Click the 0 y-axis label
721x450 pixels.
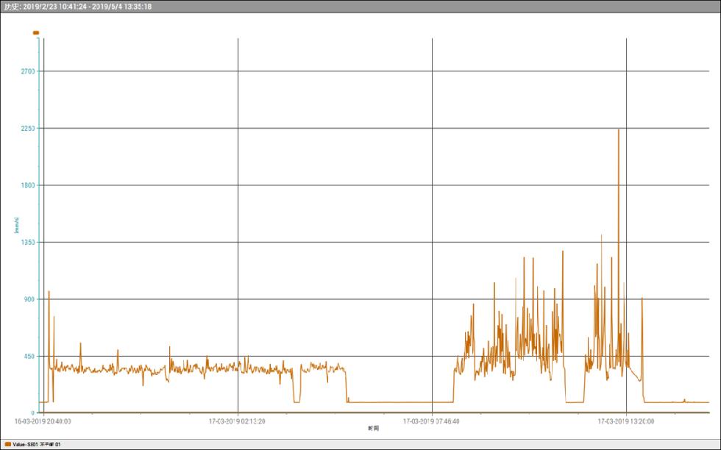32,413
